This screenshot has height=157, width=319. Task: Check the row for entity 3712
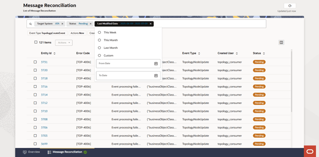point(35,103)
